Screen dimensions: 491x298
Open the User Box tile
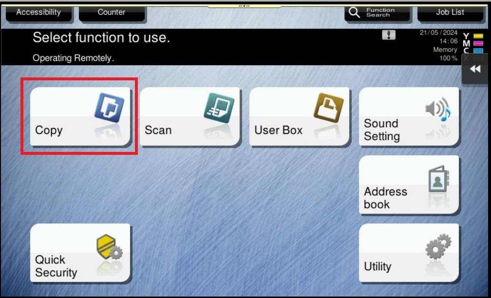(x=300, y=117)
